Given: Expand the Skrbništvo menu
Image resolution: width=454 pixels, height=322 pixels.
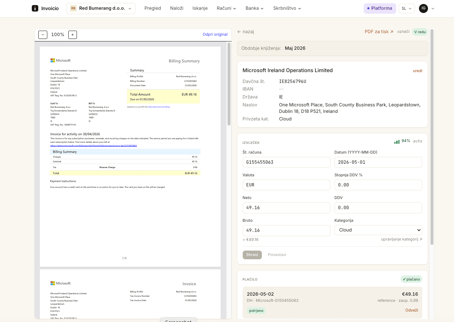Looking at the screenshot, I should (x=287, y=8).
